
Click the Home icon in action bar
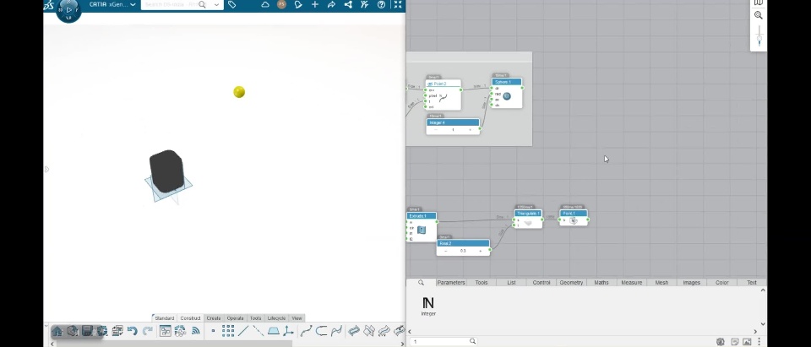click(x=57, y=331)
